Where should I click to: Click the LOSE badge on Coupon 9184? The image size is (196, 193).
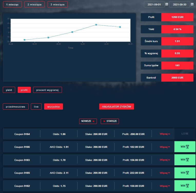pyautogui.click(x=185, y=134)
